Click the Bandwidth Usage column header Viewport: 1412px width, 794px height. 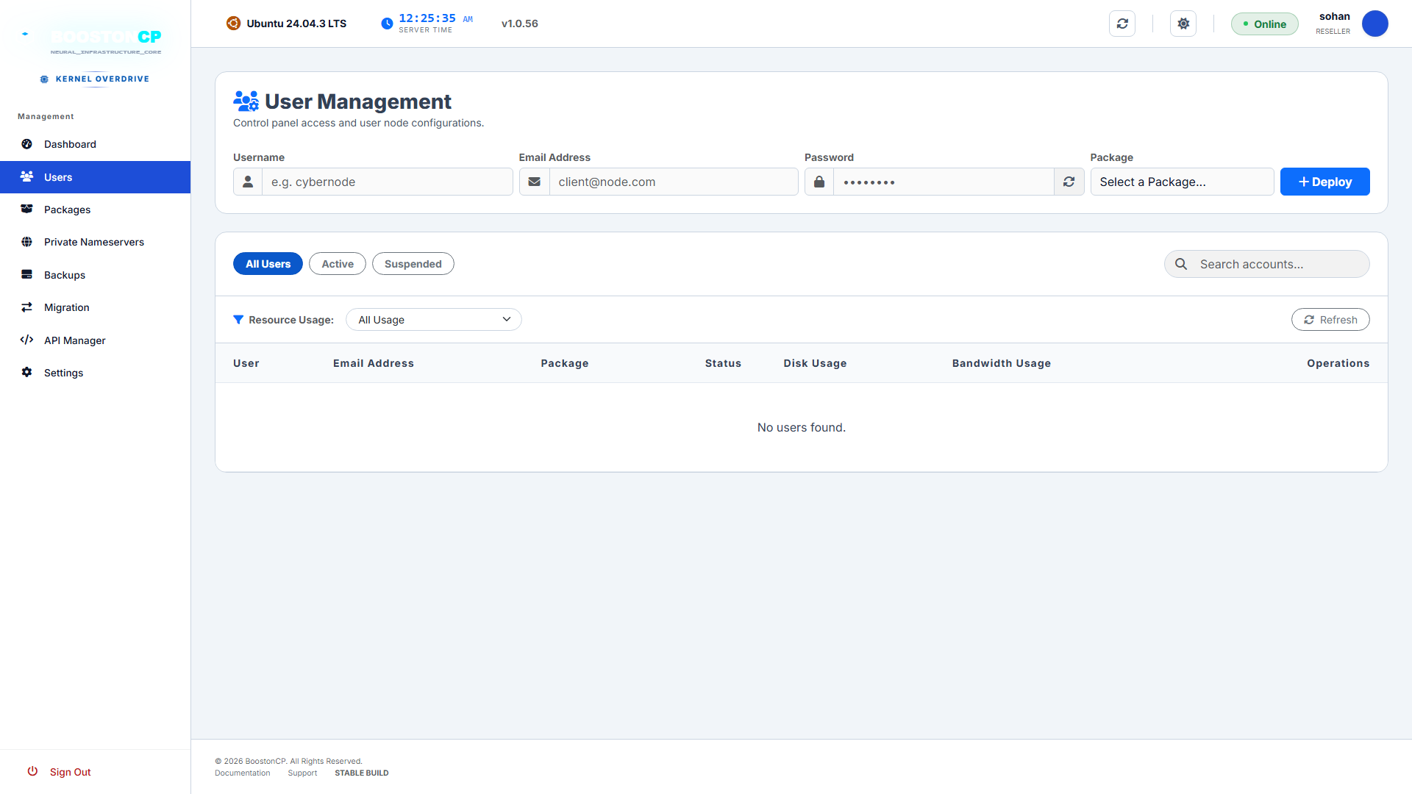pyautogui.click(x=1002, y=363)
